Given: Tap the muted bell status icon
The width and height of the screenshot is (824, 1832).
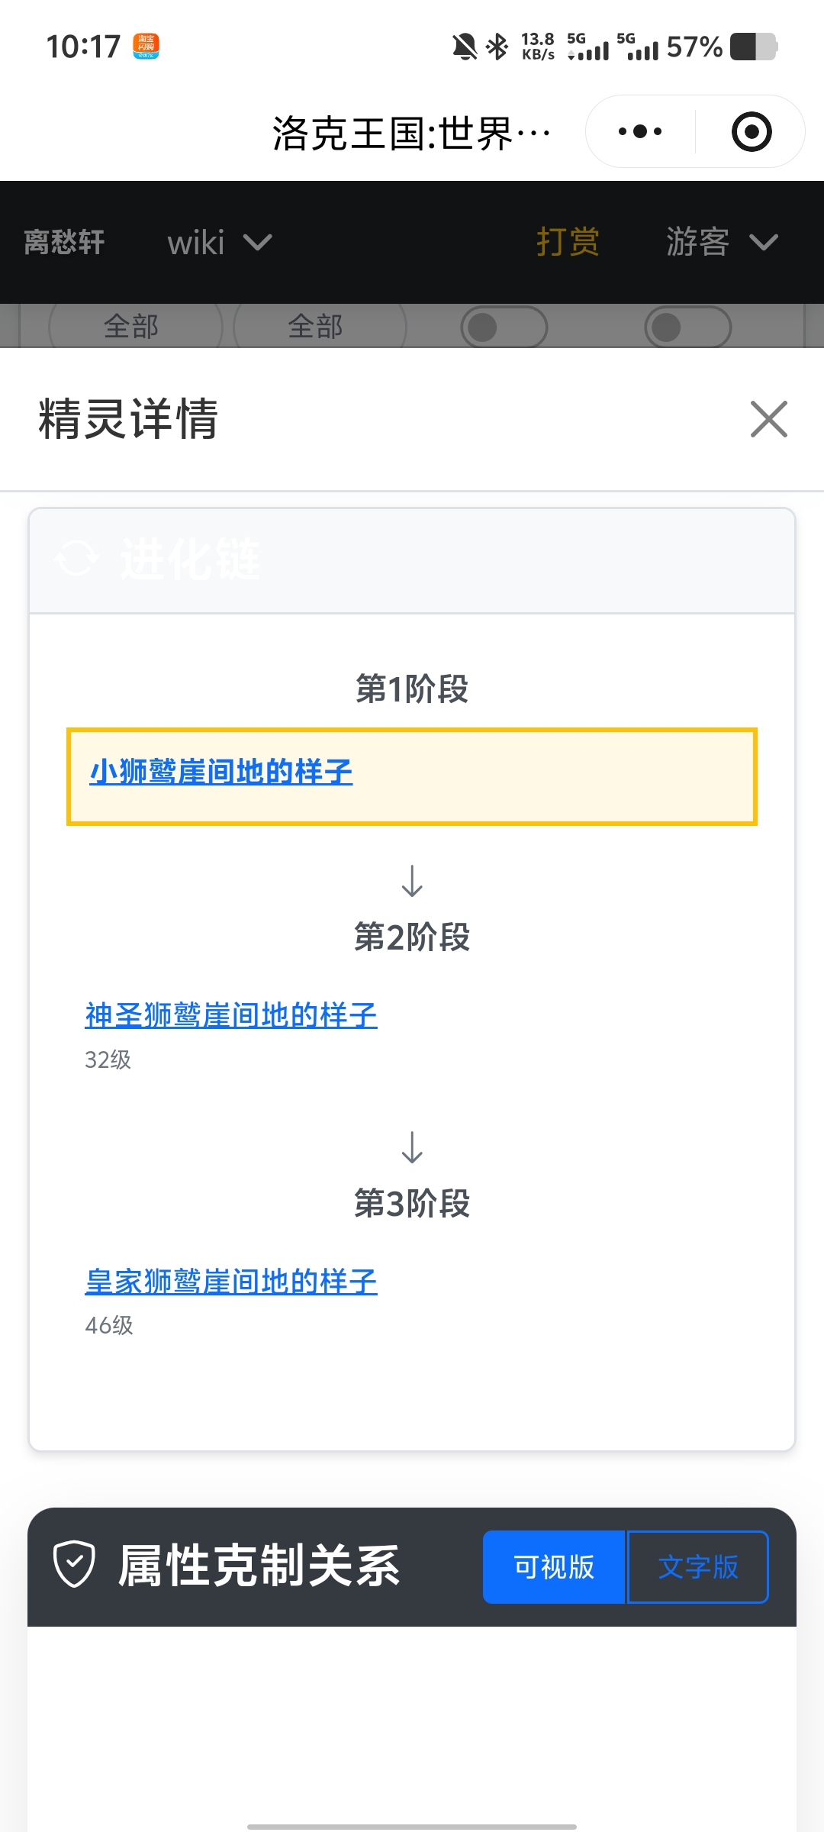Looking at the screenshot, I should tap(464, 47).
